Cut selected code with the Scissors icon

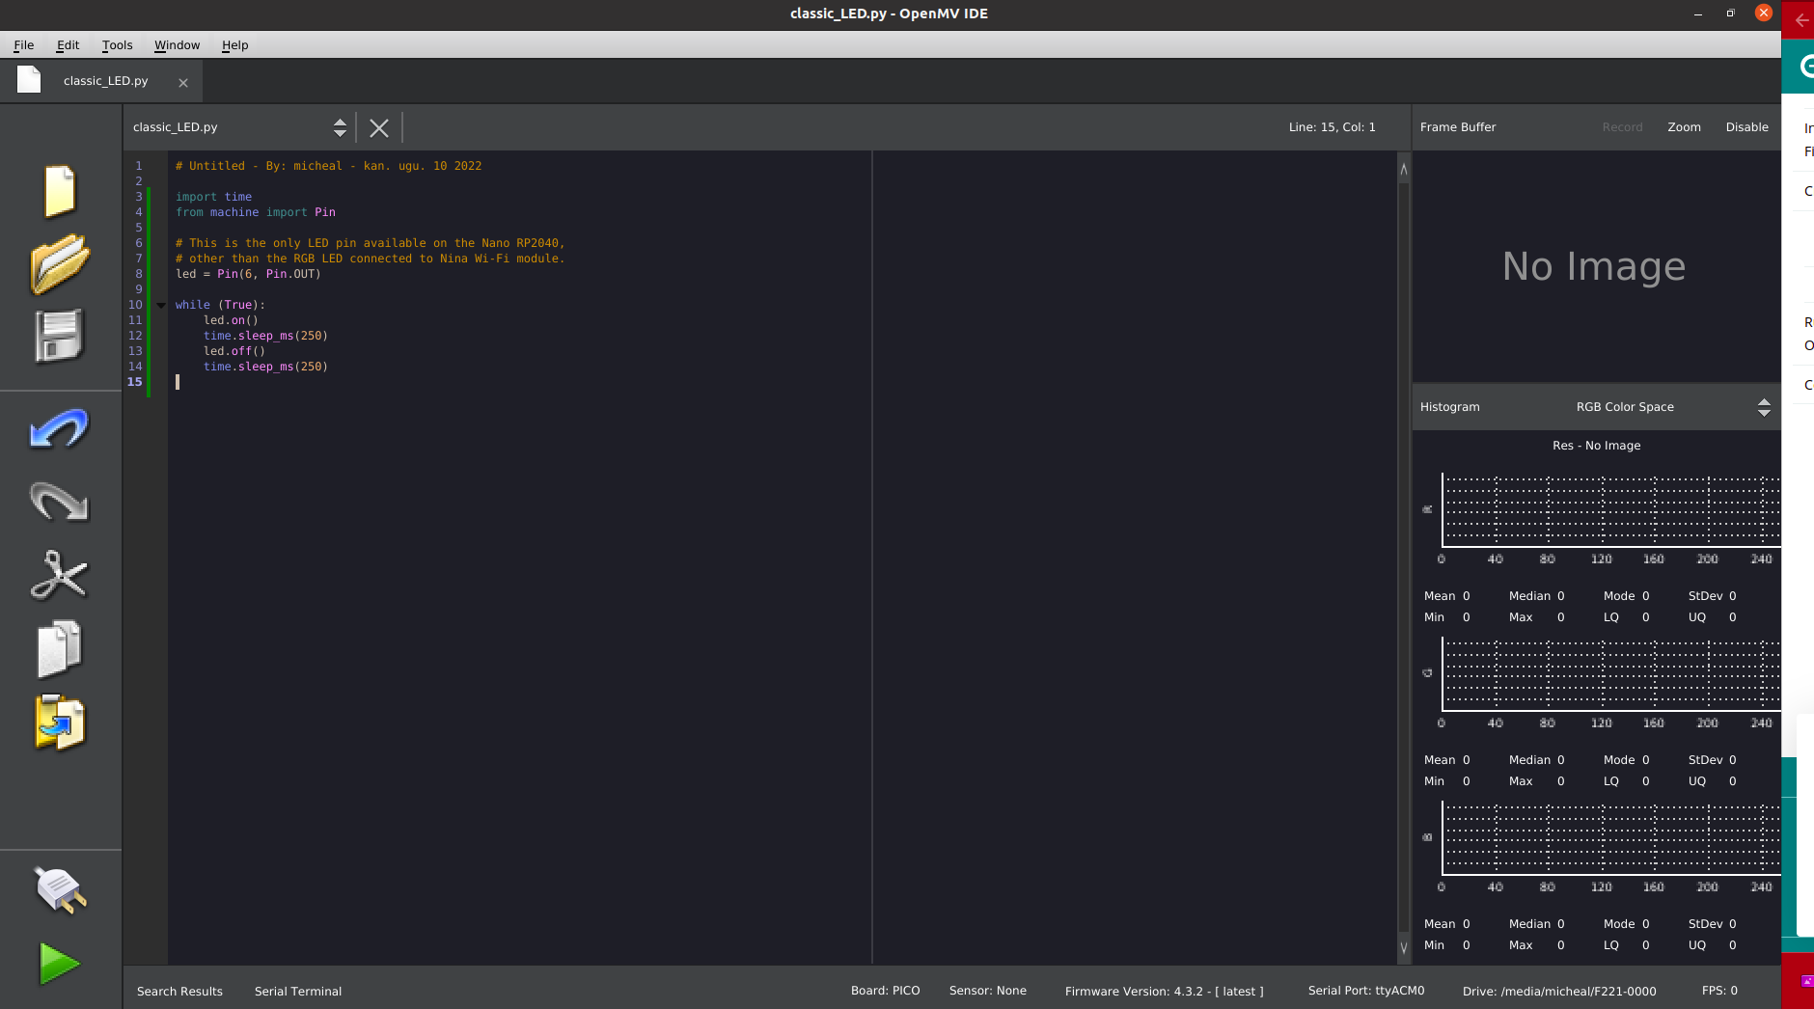[x=59, y=576]
